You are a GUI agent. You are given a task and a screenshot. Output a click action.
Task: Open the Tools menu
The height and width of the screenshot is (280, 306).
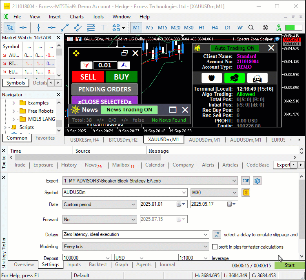(x=98, y=17)
